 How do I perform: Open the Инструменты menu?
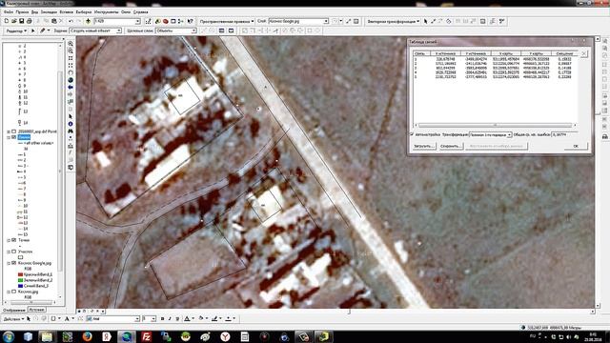[106, 12]
